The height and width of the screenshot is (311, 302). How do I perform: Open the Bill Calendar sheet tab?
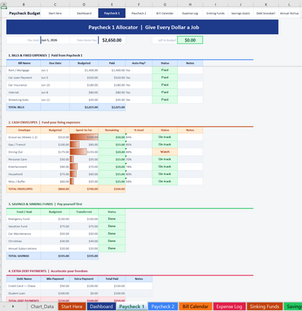[195, 307]
